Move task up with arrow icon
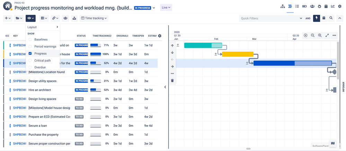 (172, 45)
